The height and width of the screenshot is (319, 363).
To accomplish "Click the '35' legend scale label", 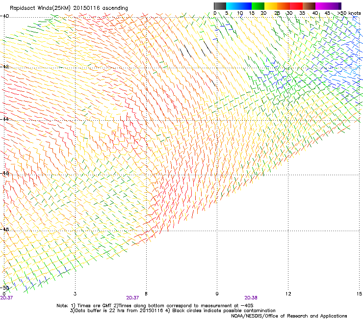I will pos(302,13).
